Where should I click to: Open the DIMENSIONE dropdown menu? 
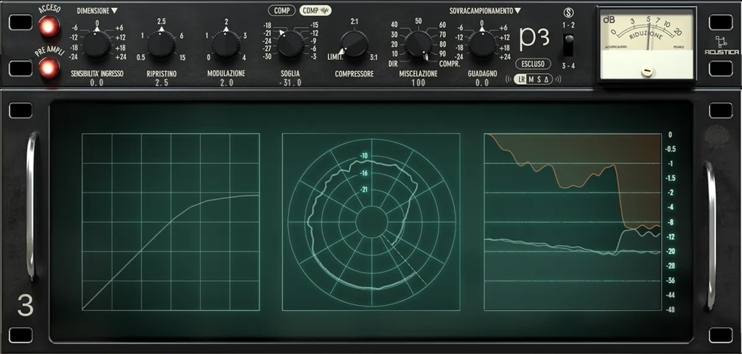[x=97, y=11]
